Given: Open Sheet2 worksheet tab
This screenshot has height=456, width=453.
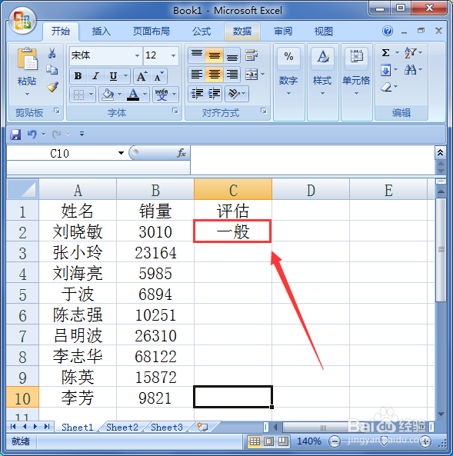Looking at the screenshot, I should [x=122, y=428].
